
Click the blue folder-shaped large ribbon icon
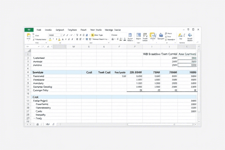161,35
